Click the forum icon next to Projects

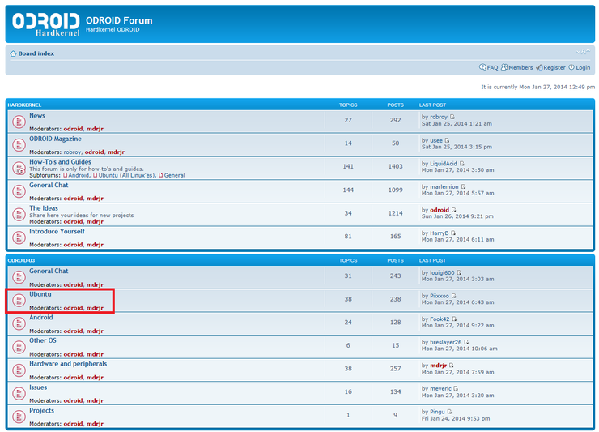click(x=19, y=417)
